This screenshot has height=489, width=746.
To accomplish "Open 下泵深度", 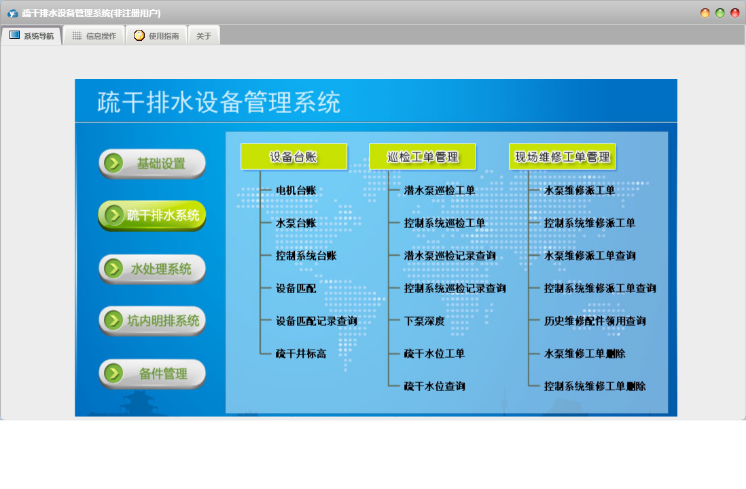I will pos(425,321).
